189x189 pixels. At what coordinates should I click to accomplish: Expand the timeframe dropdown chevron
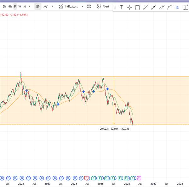coord(30,6)
